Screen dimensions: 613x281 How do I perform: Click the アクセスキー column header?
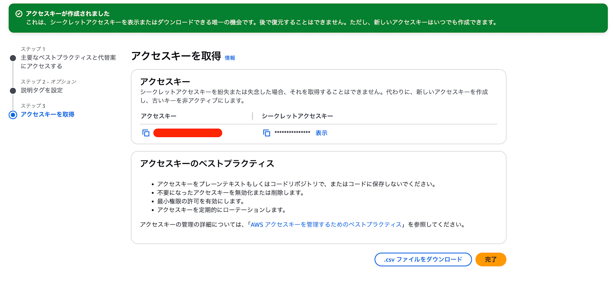(158, 116)
